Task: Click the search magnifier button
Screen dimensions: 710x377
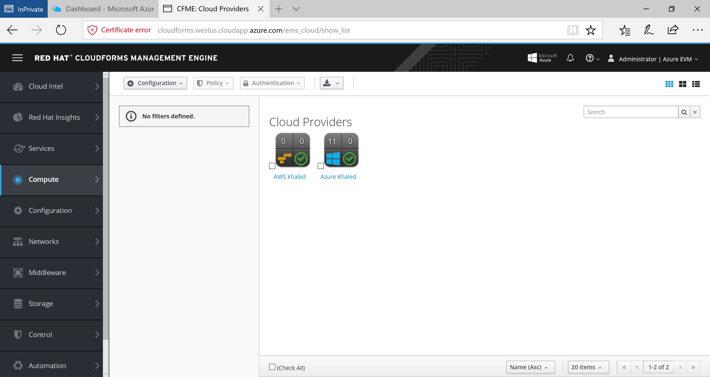Action: (684, 112)
